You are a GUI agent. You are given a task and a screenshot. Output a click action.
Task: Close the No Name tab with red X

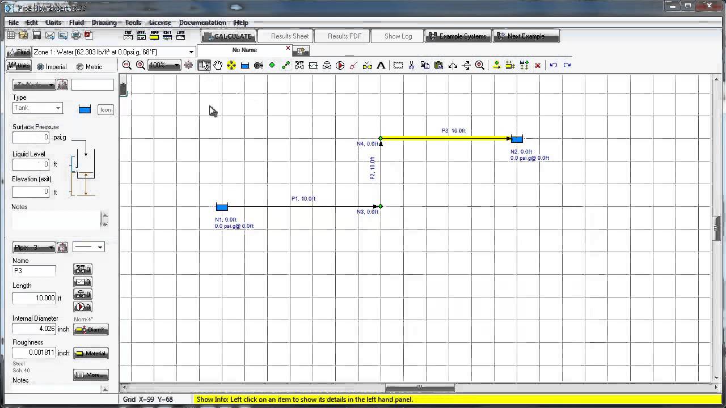point(288,48)
